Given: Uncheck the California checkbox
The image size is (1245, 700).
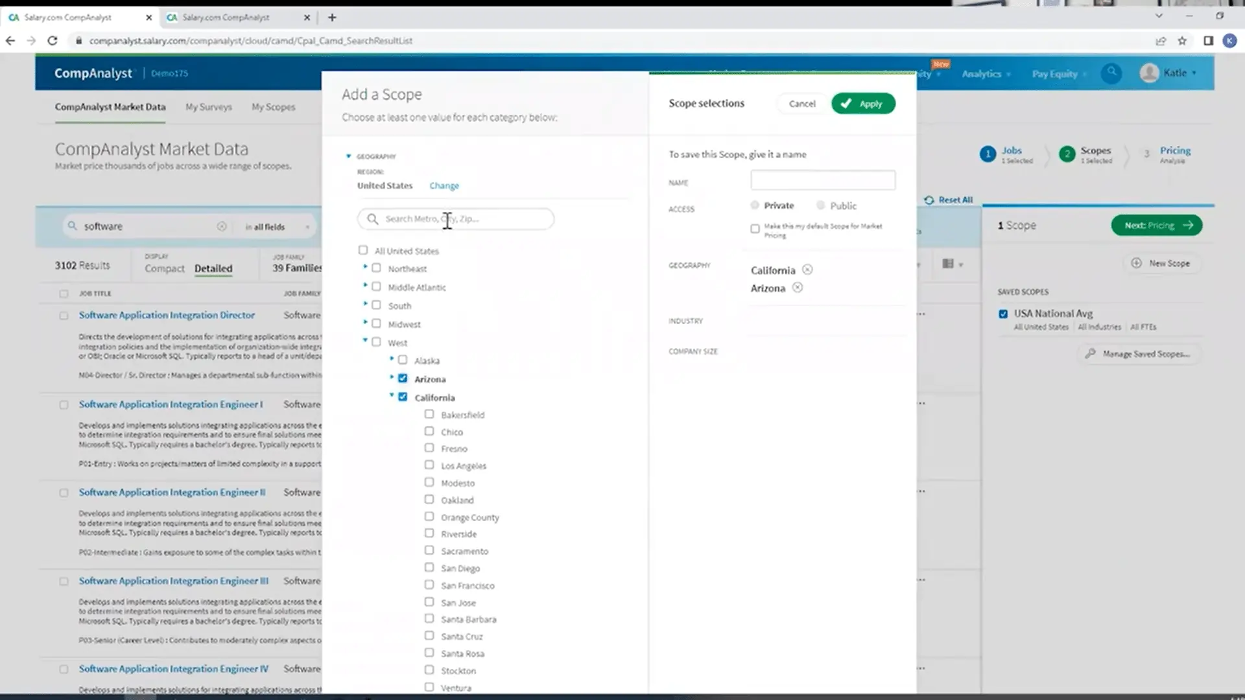Looking at the screenshot, I should pos(403,397).
